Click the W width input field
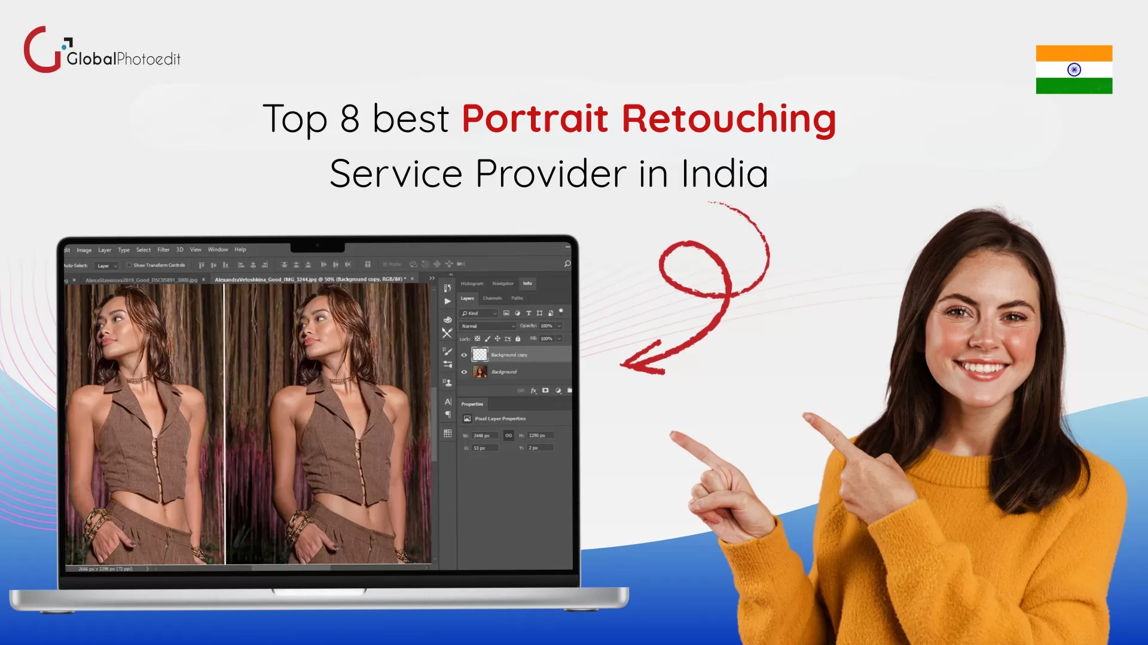Viewport: 1148px width, 645px height. [485, 435]
